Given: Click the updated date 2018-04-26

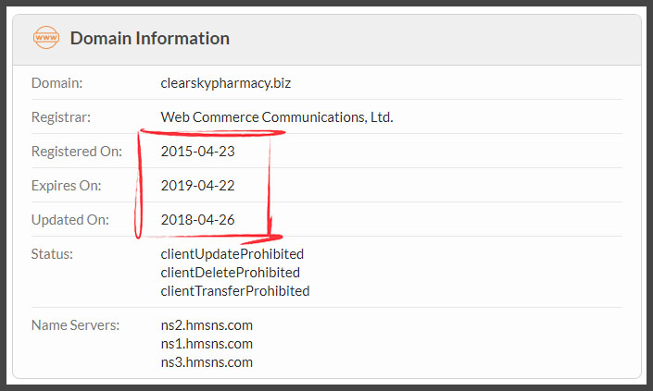Looking at the screenshot, I should coord(197,220).
